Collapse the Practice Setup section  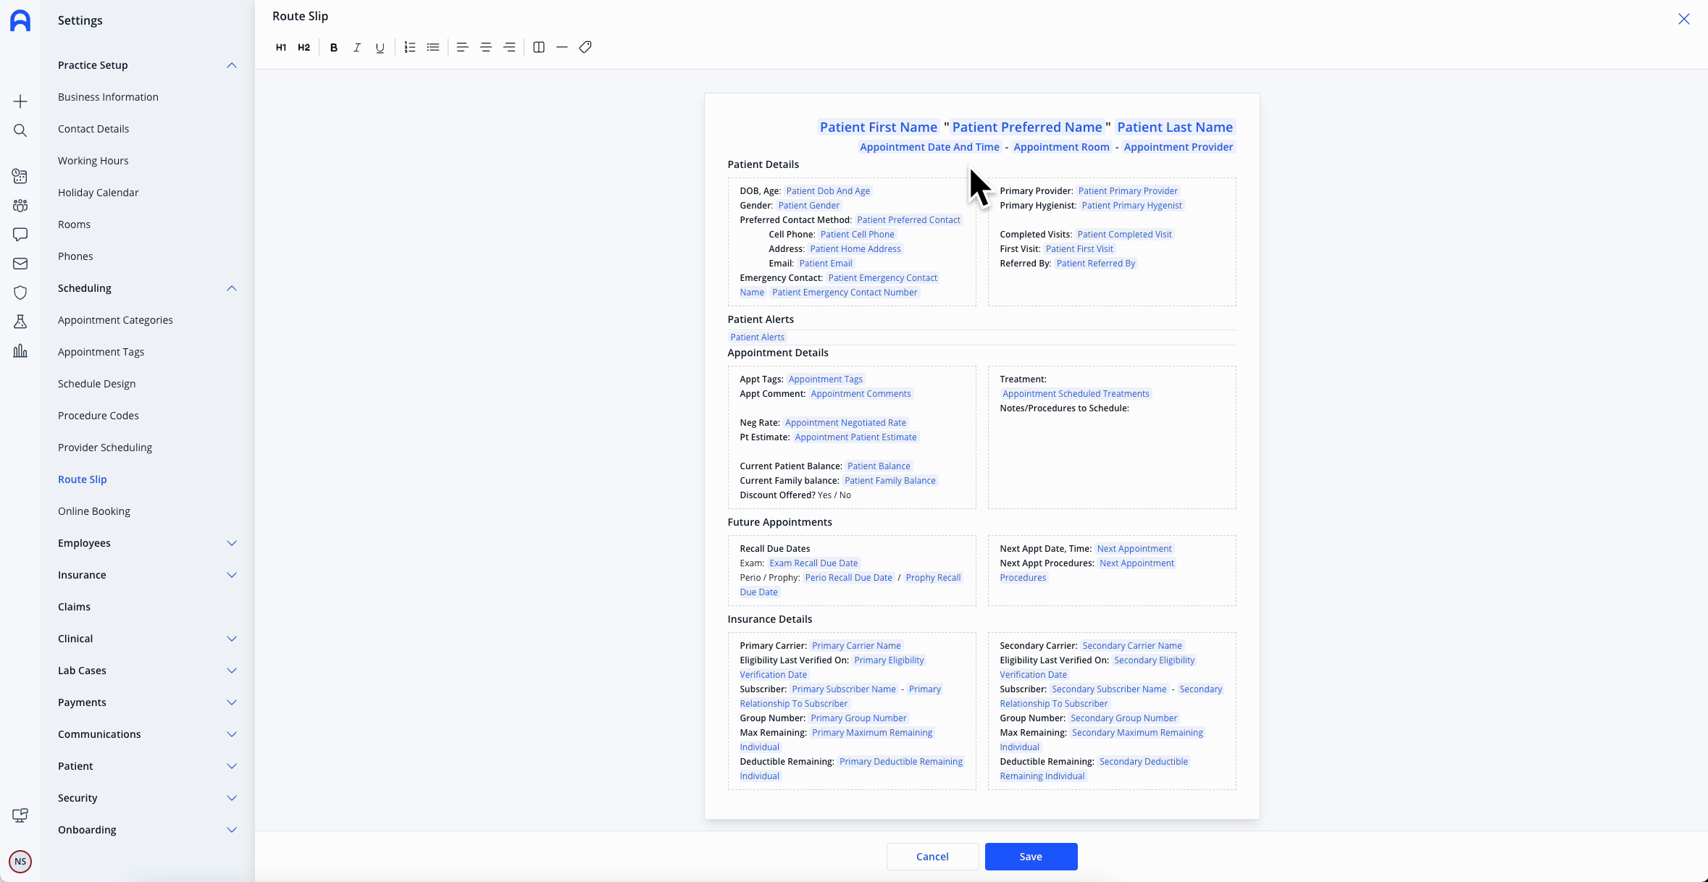pyautogui.click(x=232, y=65)
